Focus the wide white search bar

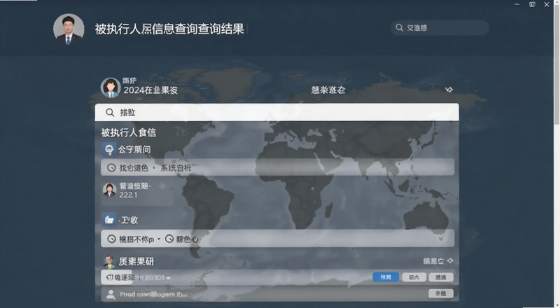[276, 113]
